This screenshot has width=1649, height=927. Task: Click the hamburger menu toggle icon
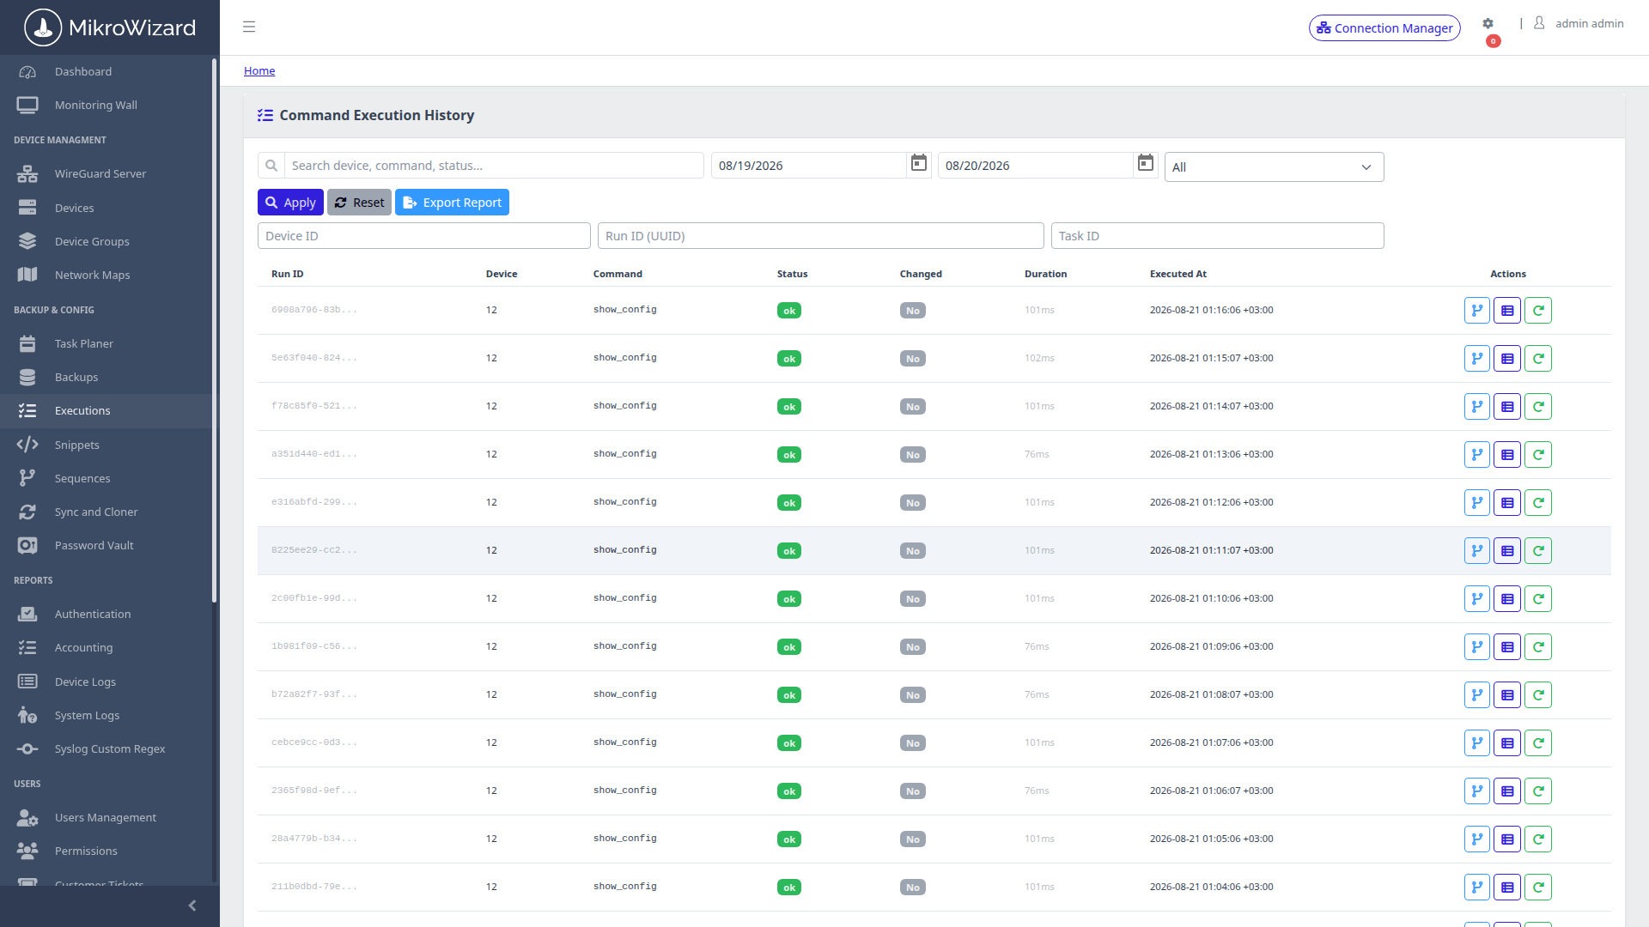click(x=249, y=27)
